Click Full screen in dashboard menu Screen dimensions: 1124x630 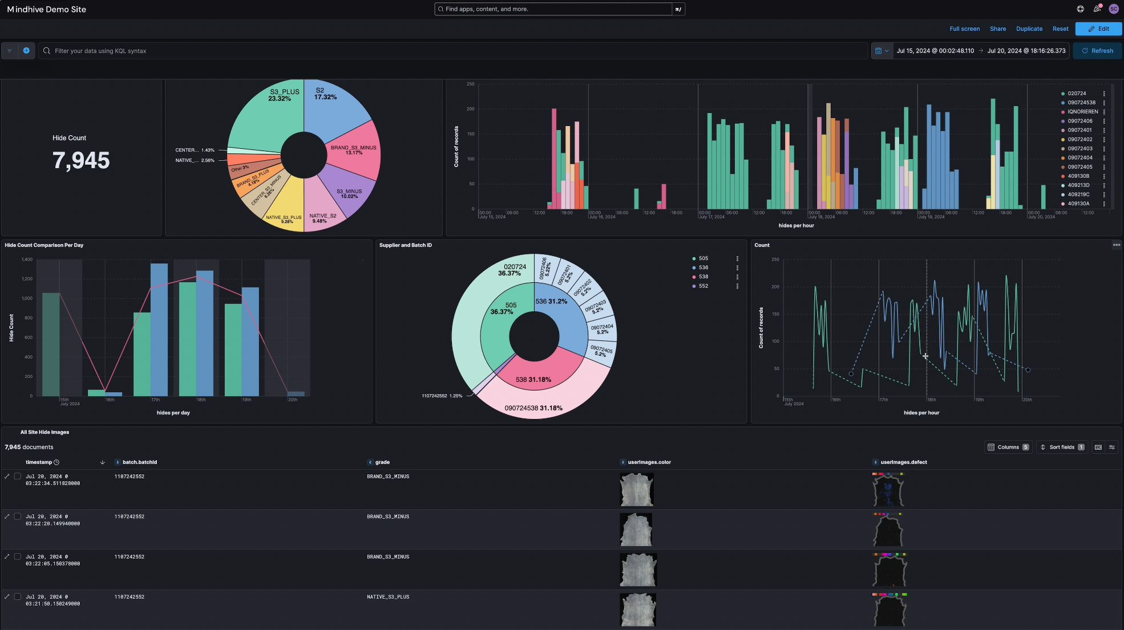point(964,29)
